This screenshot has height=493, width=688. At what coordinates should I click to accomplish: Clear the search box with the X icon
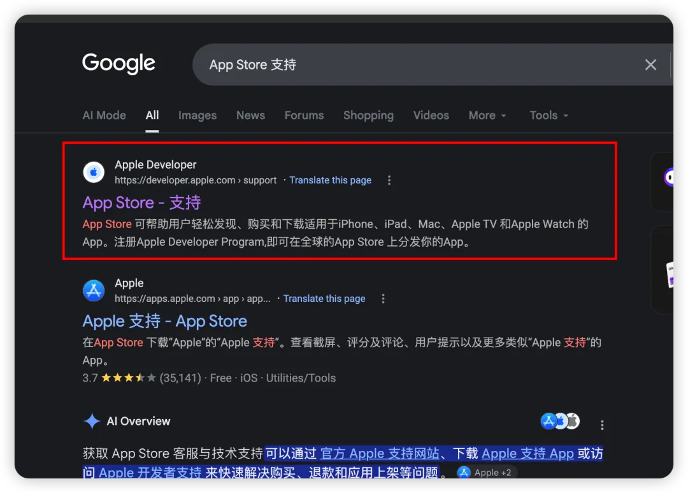650,64
